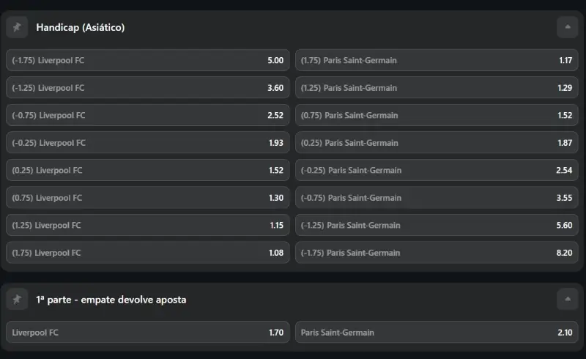Select (-0.75) Paris Saint-Germain at 3.55
The image size is (586, 359).
pos(437,198)
